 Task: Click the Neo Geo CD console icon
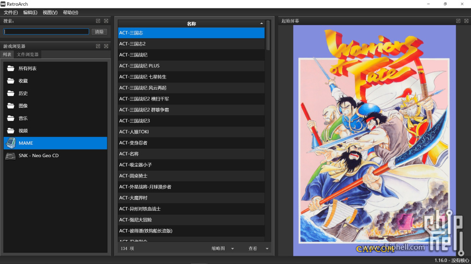[x=11, y=156]
